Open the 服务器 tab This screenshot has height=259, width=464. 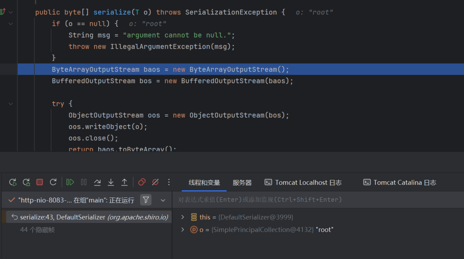coord(242,183)
